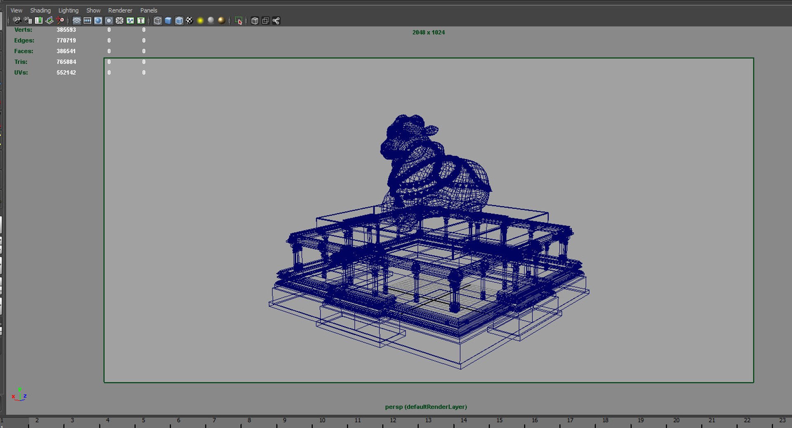Jump to frame 14 on the timeline

(x=464, y=421)
